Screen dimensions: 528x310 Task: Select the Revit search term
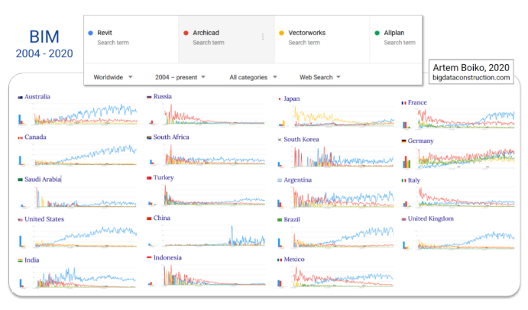(x=131, y=40)
